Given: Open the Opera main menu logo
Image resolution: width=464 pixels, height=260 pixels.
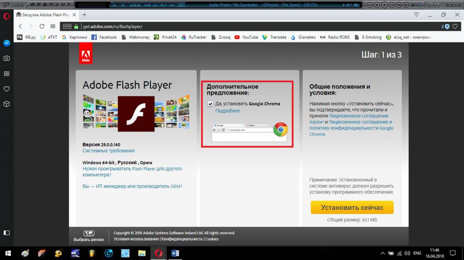Looking at the screenshot, I should tap(6, 16).
